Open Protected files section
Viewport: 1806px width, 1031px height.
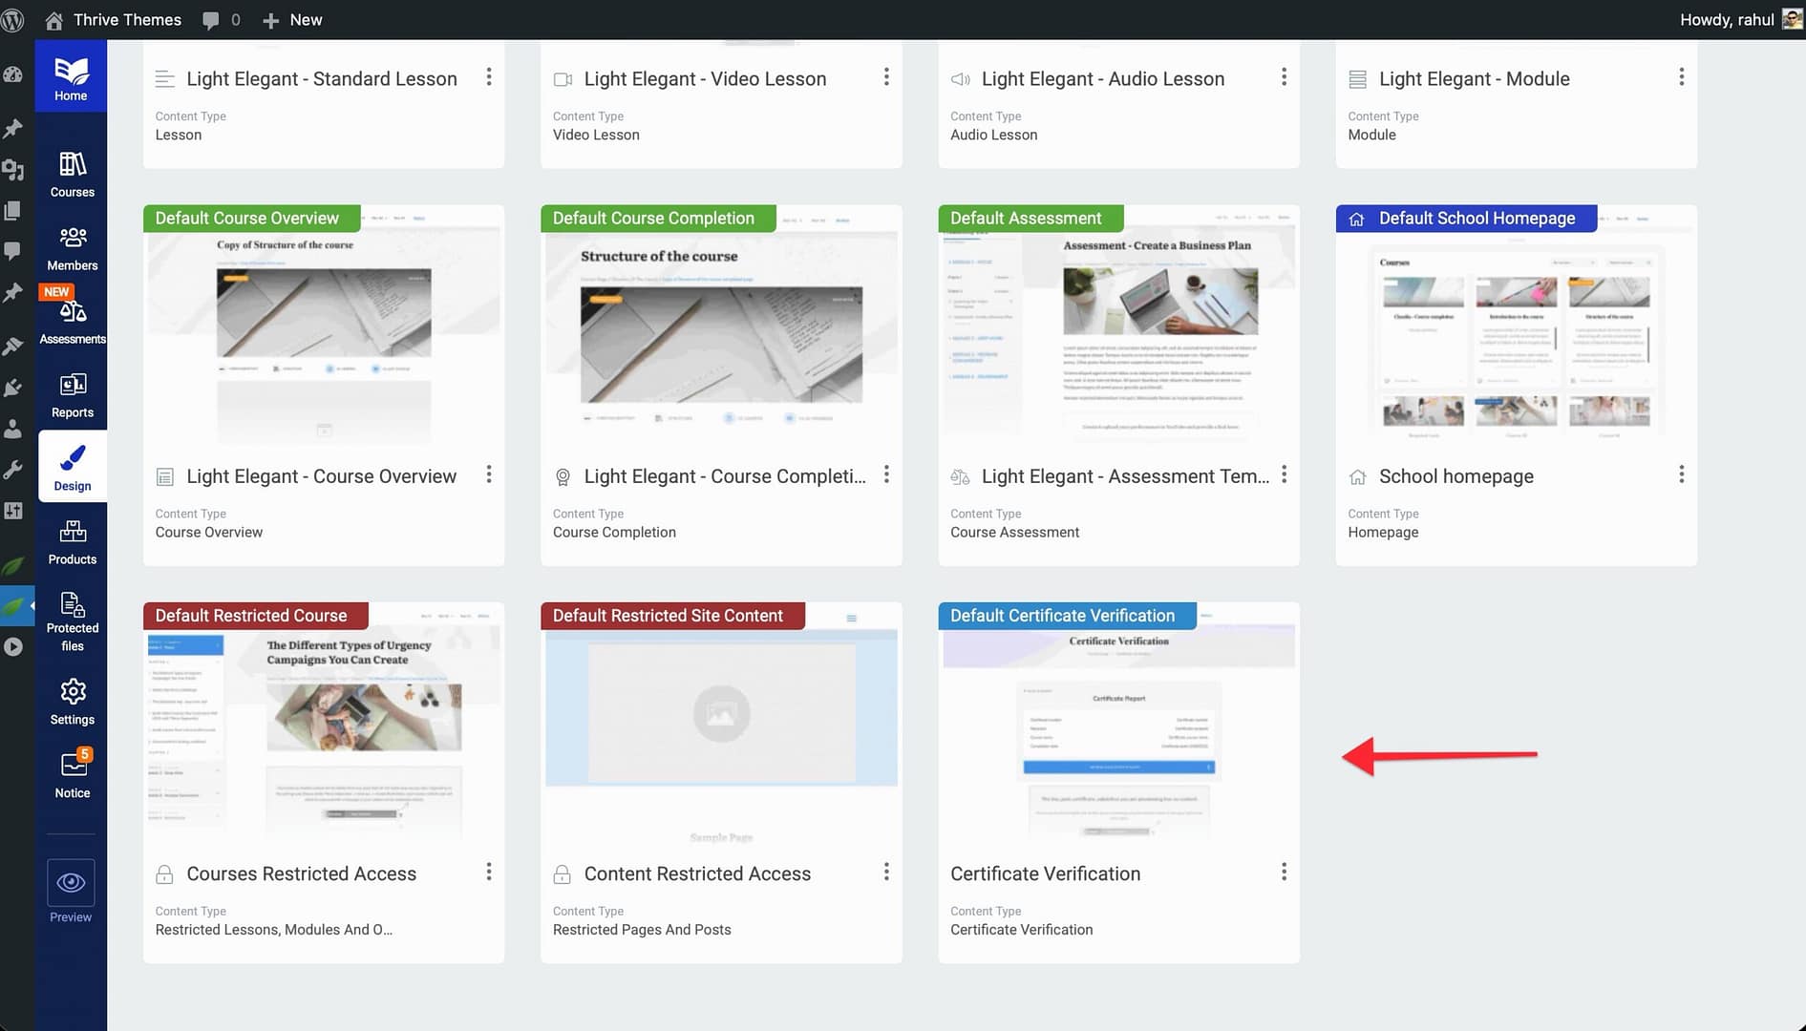tap(72, 621)
